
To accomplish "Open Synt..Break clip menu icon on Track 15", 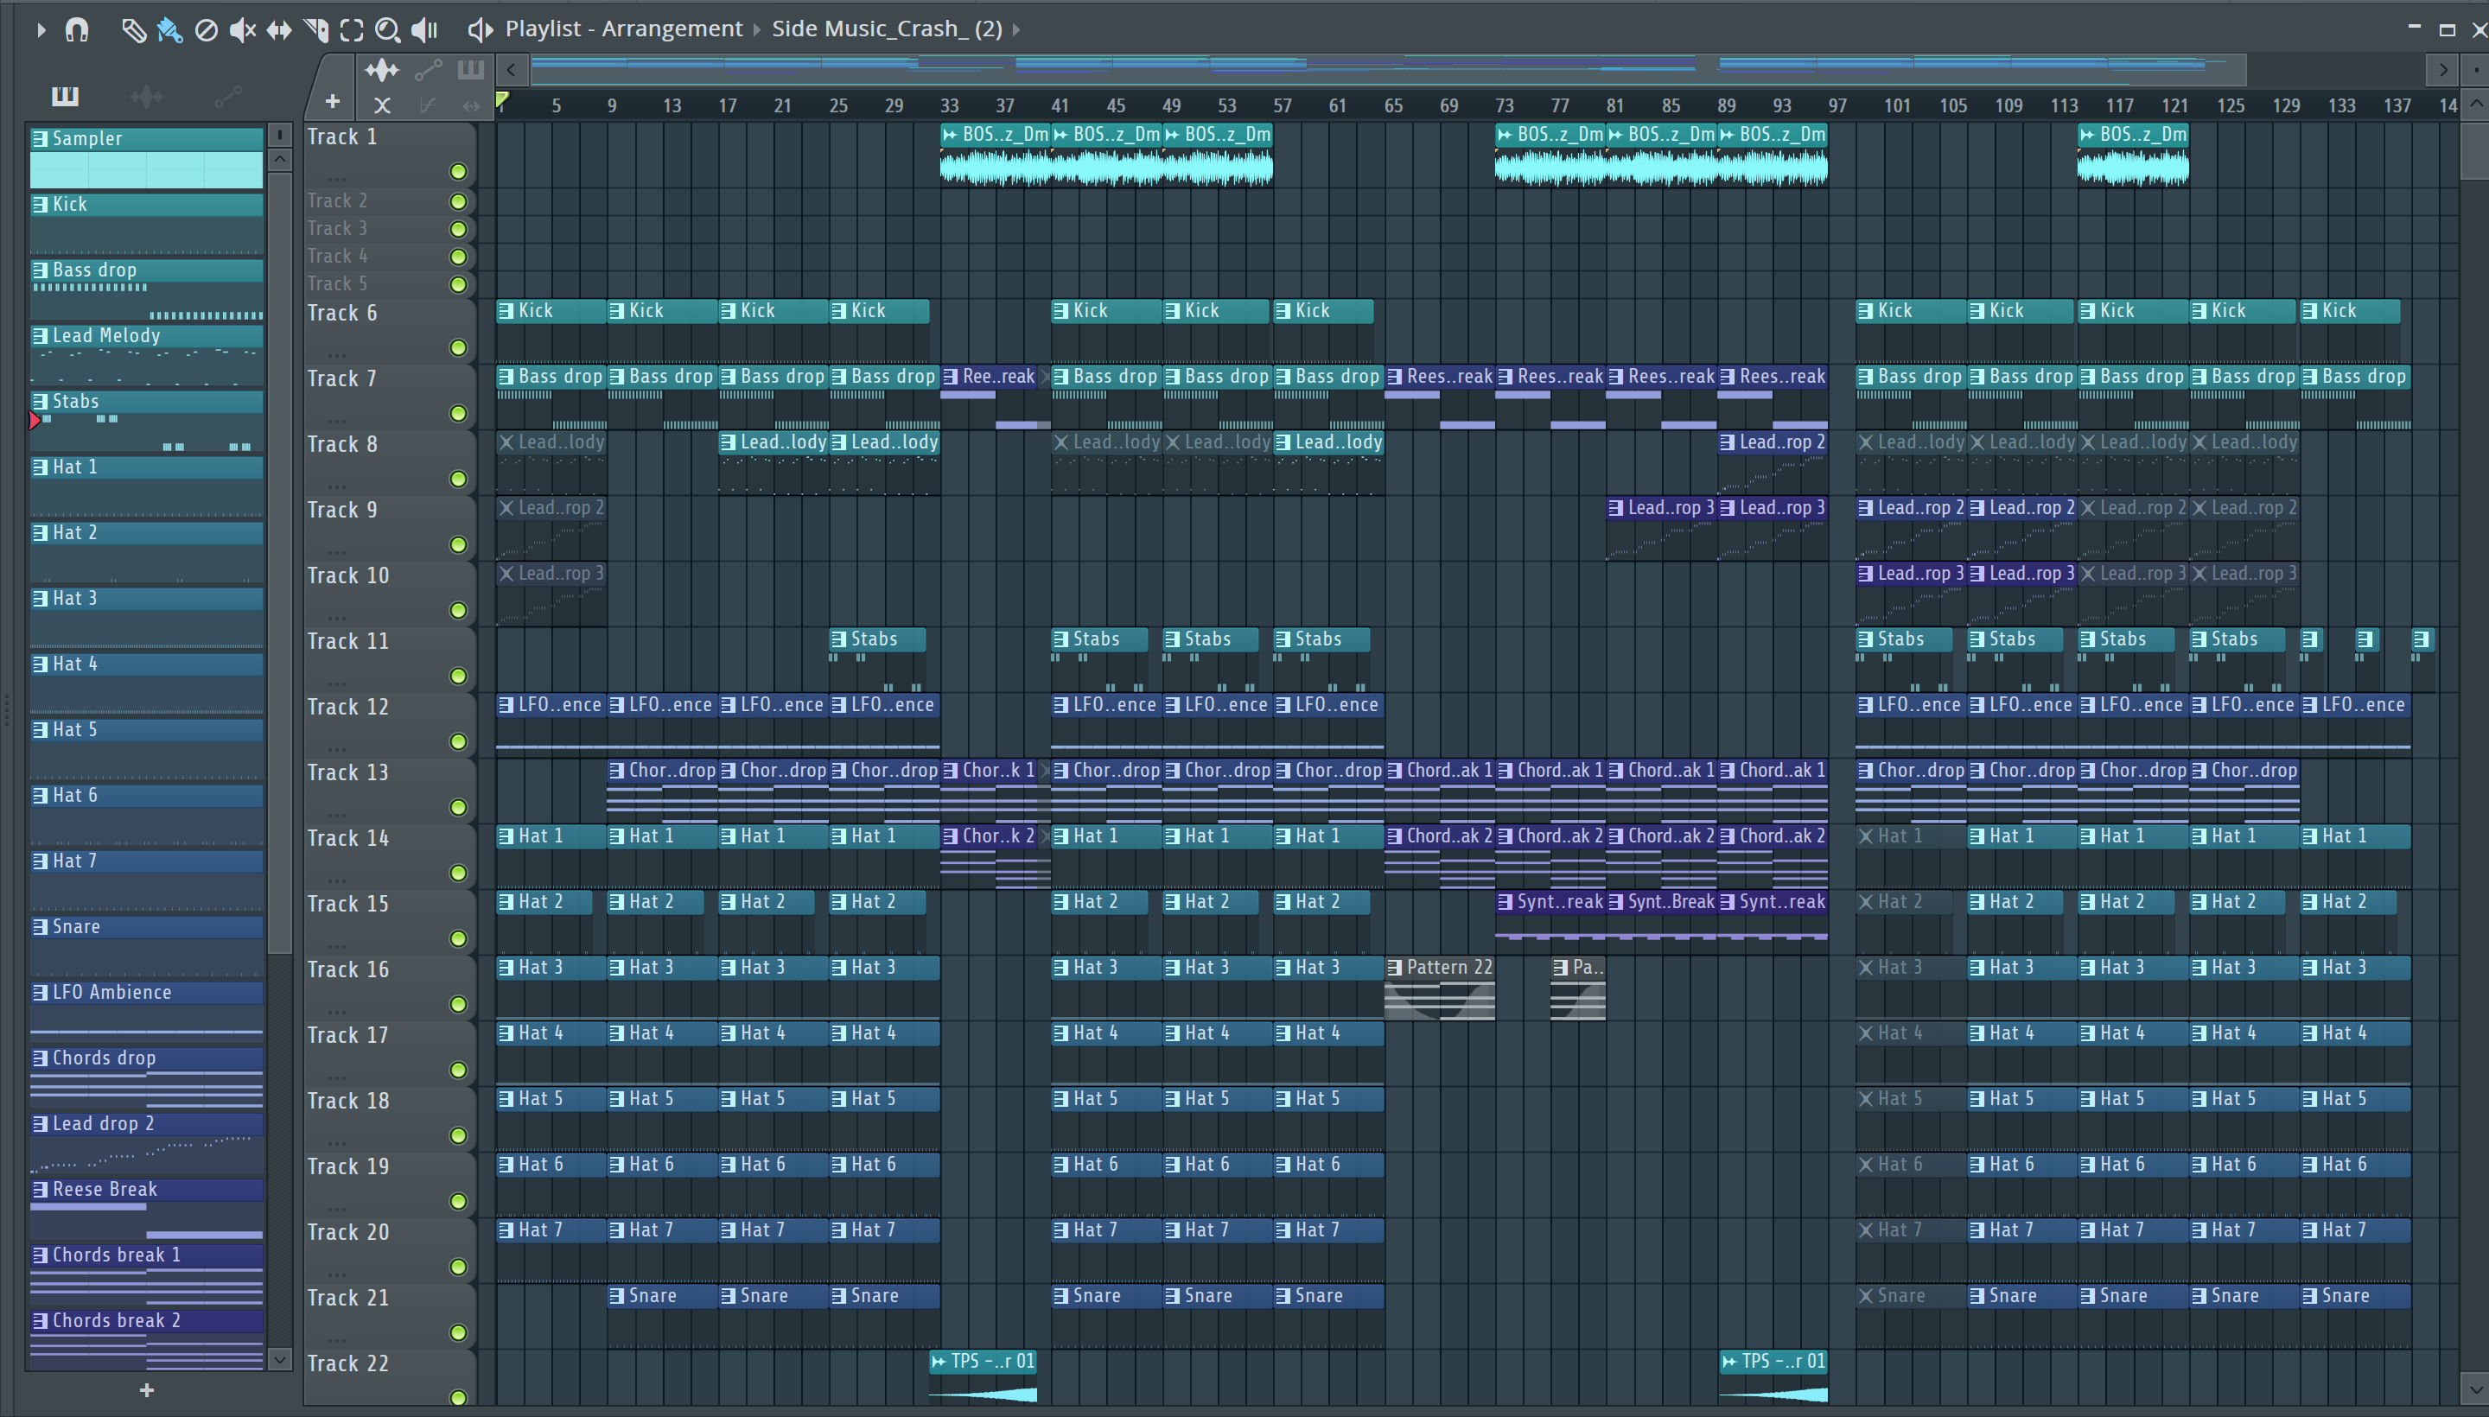I will click(x=1617, y=902).
